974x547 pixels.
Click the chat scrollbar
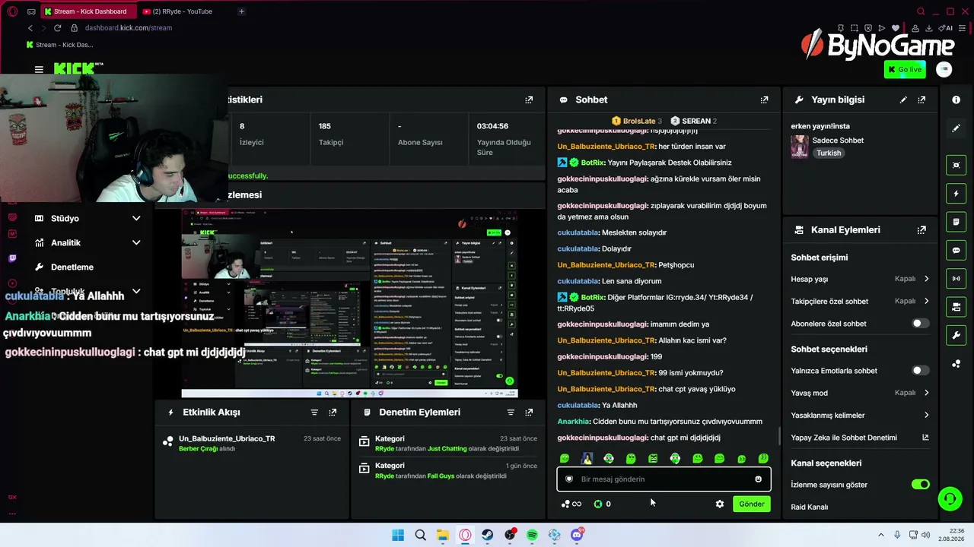tap(778, 438)
